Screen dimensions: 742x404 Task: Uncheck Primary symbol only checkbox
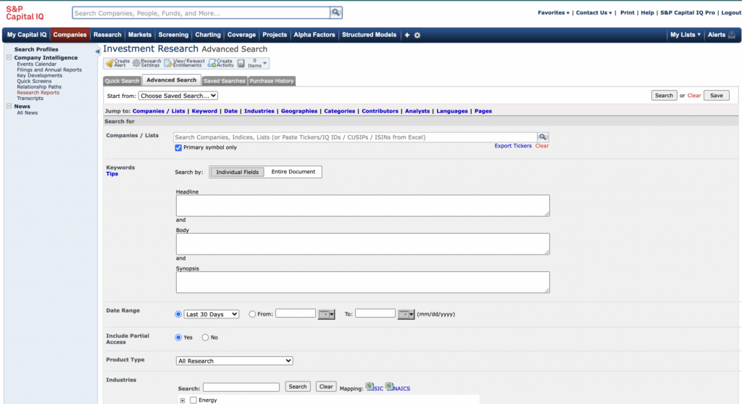[x=178, y=147]
